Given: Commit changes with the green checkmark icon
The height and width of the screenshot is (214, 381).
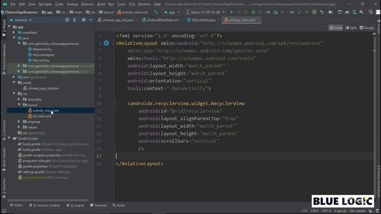Looking at the screenshot, I should click(307, 12).
